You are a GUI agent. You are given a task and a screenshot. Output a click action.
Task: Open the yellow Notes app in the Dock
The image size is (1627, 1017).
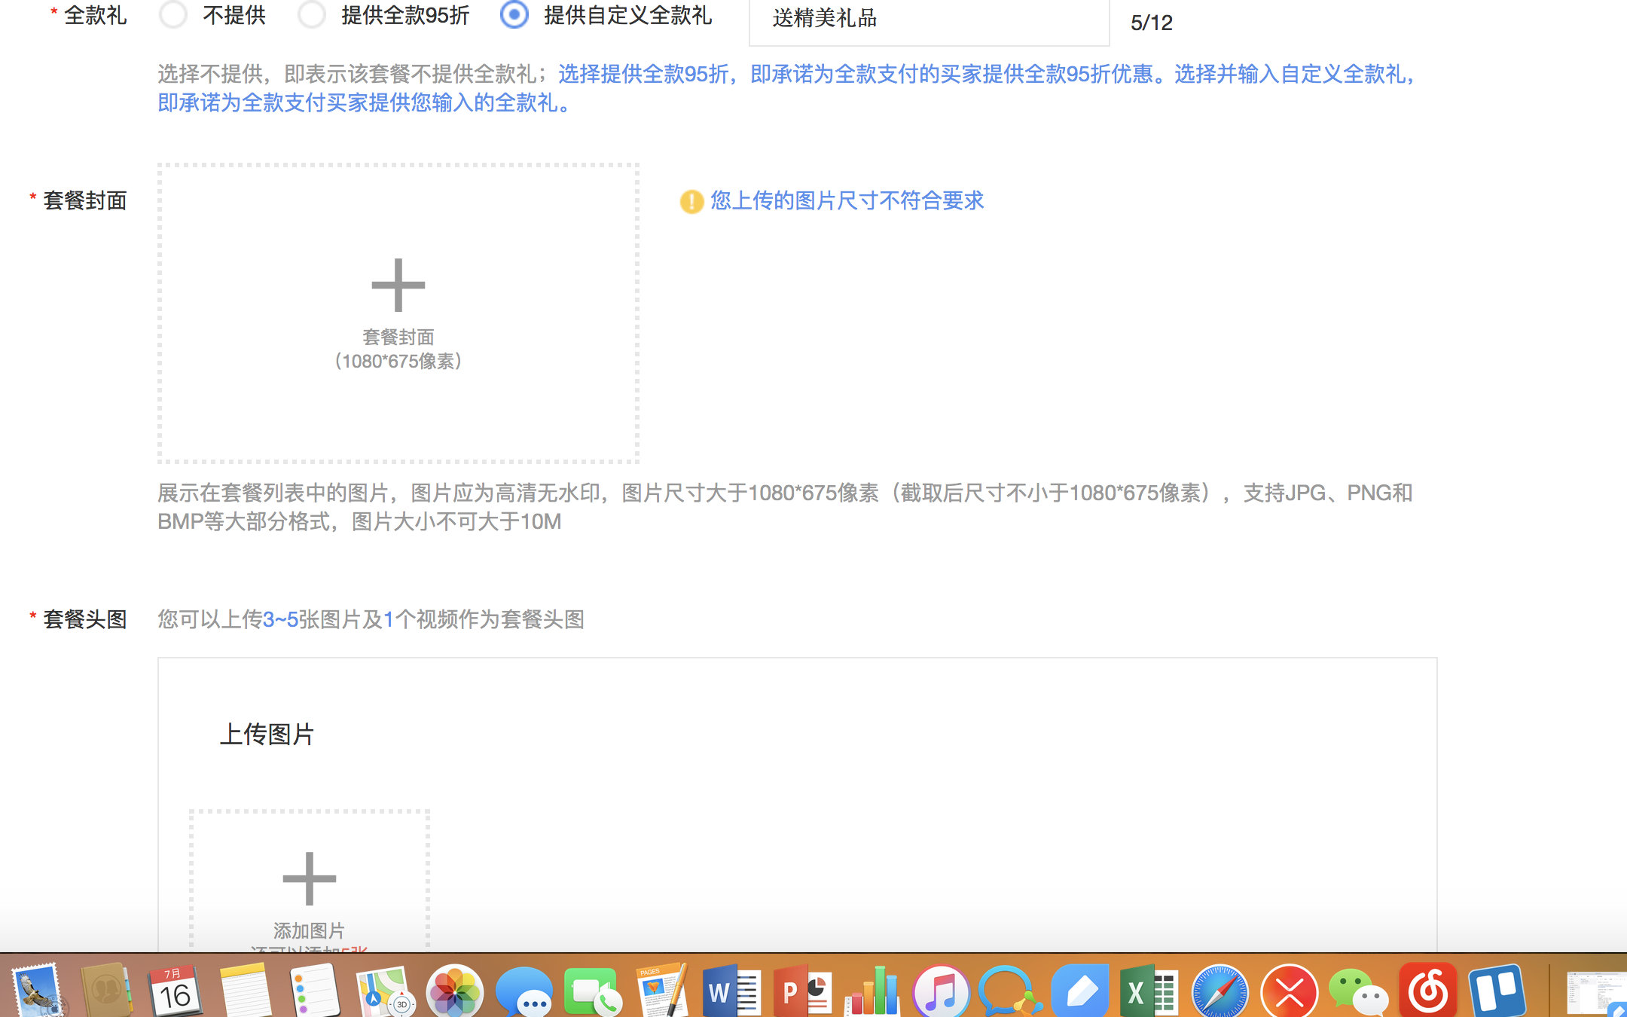click(245, 989)
